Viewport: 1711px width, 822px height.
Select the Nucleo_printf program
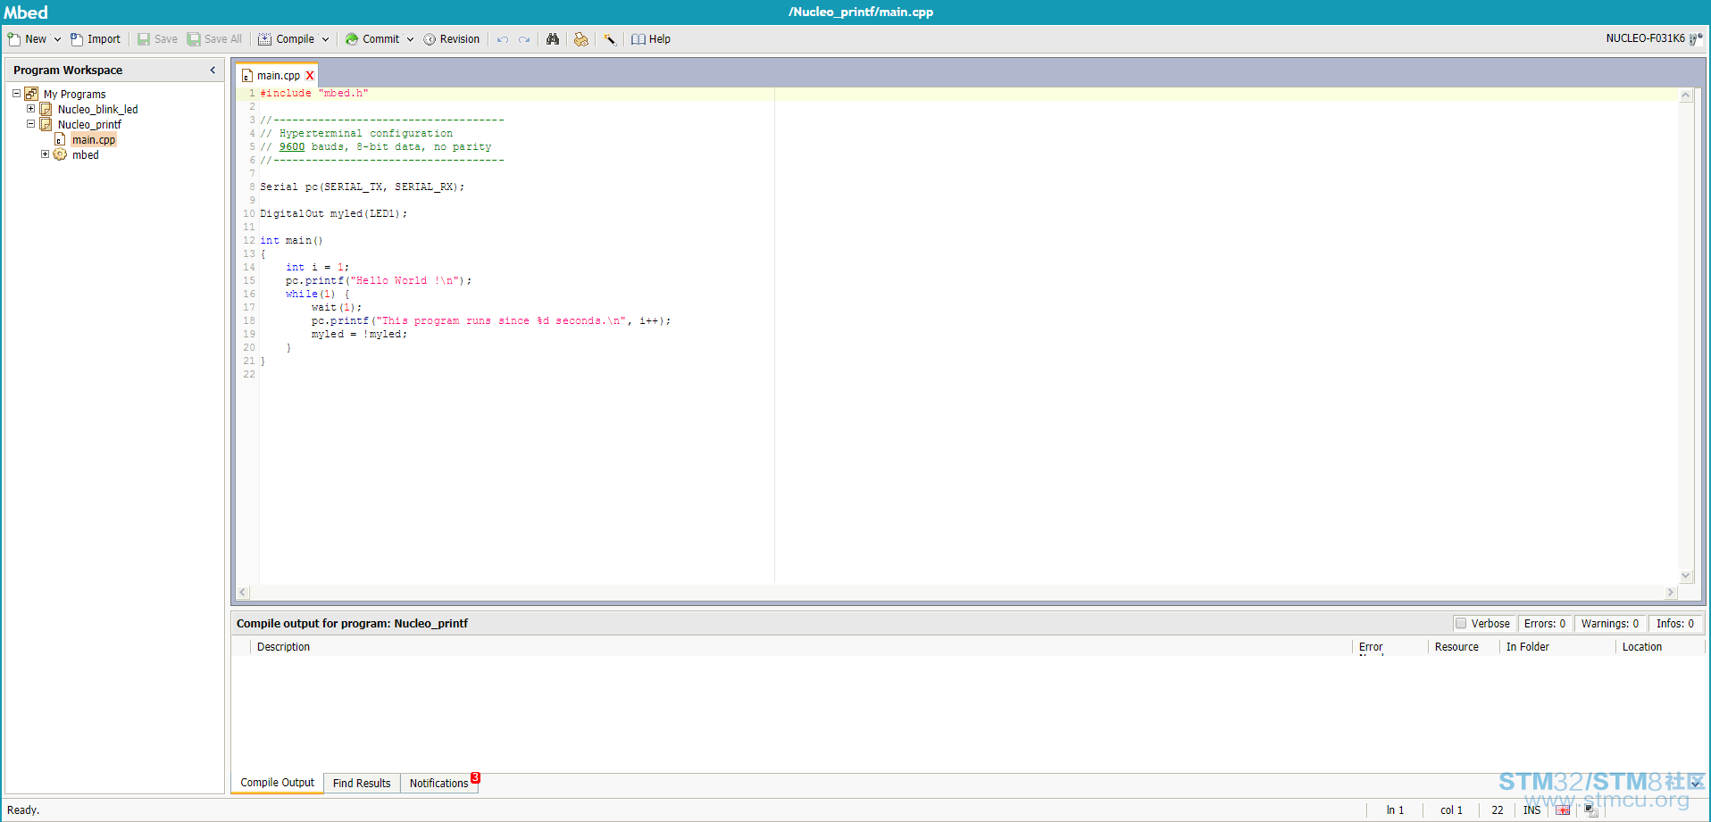tap(89, 125)
